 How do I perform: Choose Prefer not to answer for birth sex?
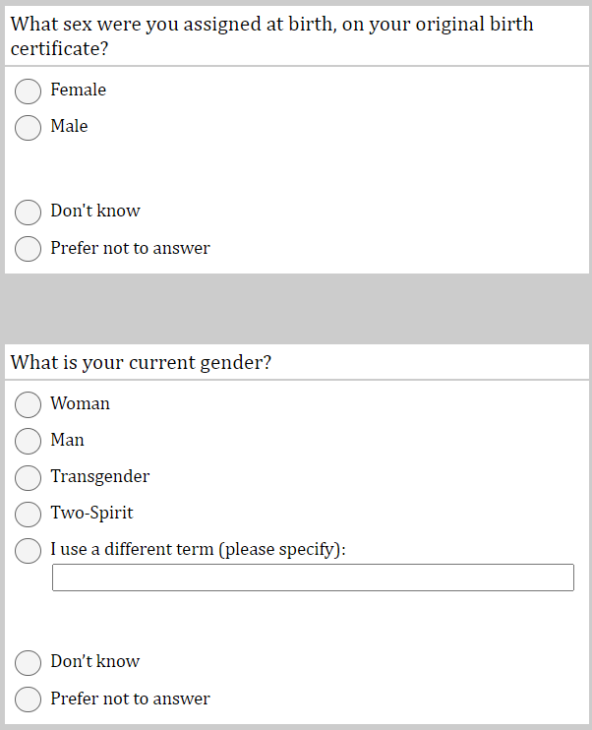[x=28, y=249]
